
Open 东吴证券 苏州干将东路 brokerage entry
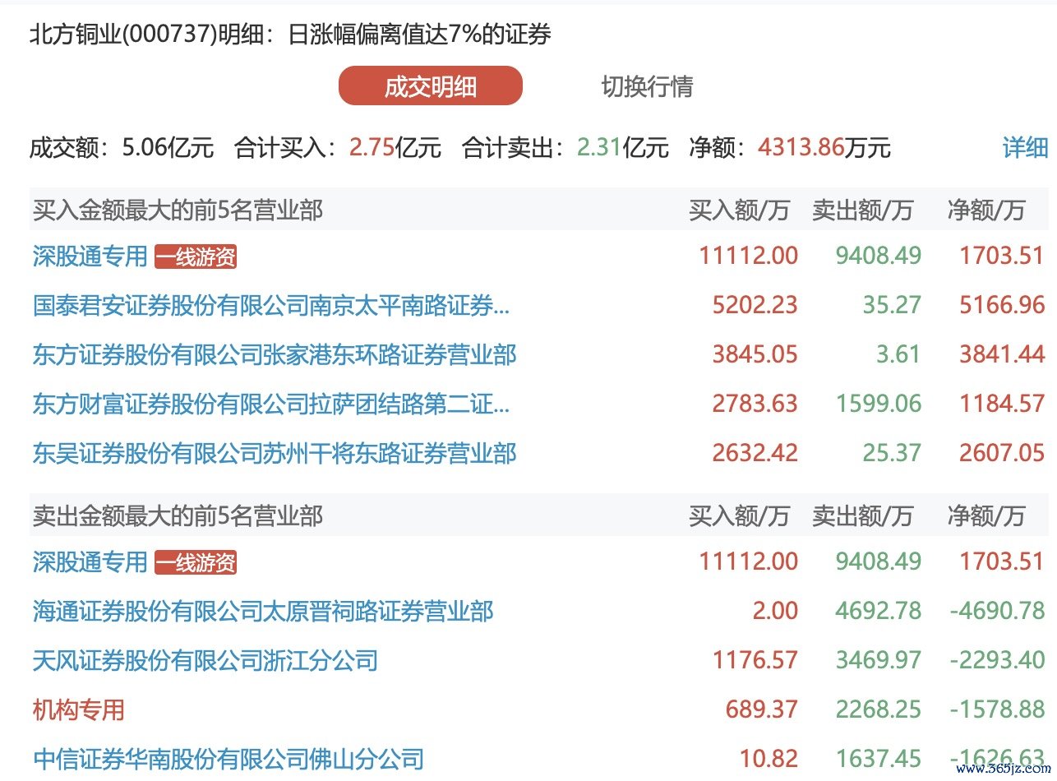click(x=275, y=453)
